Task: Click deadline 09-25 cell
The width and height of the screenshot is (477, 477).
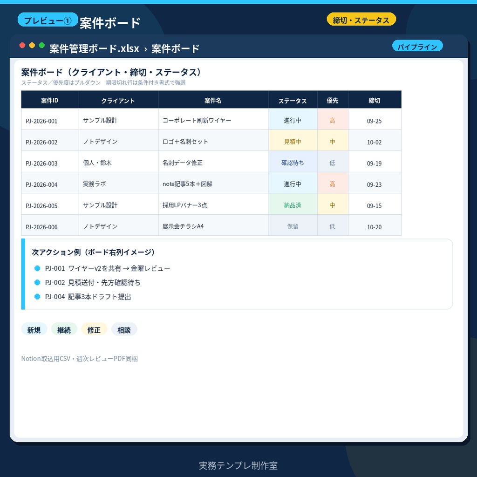Action: tap(375, 119)
